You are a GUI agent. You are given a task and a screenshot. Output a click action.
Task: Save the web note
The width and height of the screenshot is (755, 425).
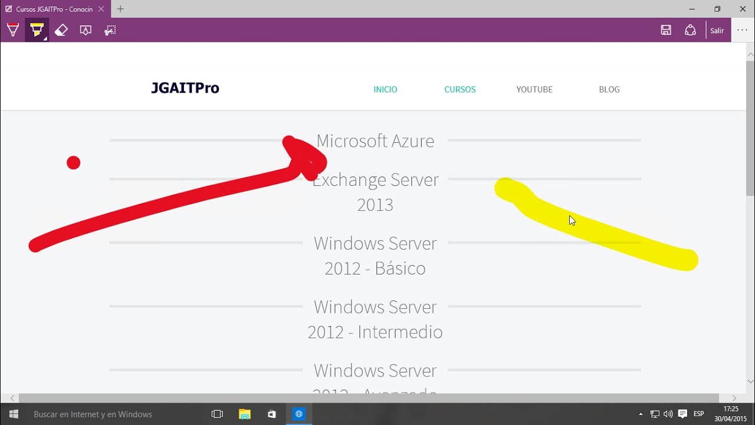click(x=666, y=30)
